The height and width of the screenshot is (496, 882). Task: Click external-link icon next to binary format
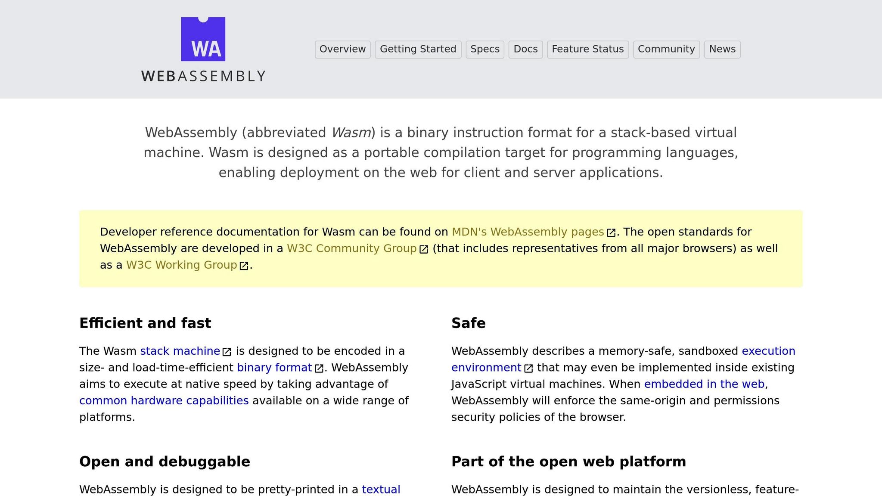tap(319, 368)
